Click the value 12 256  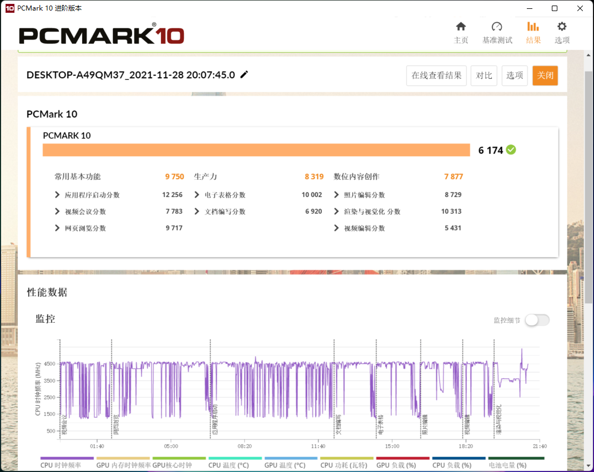coord(172,195)
